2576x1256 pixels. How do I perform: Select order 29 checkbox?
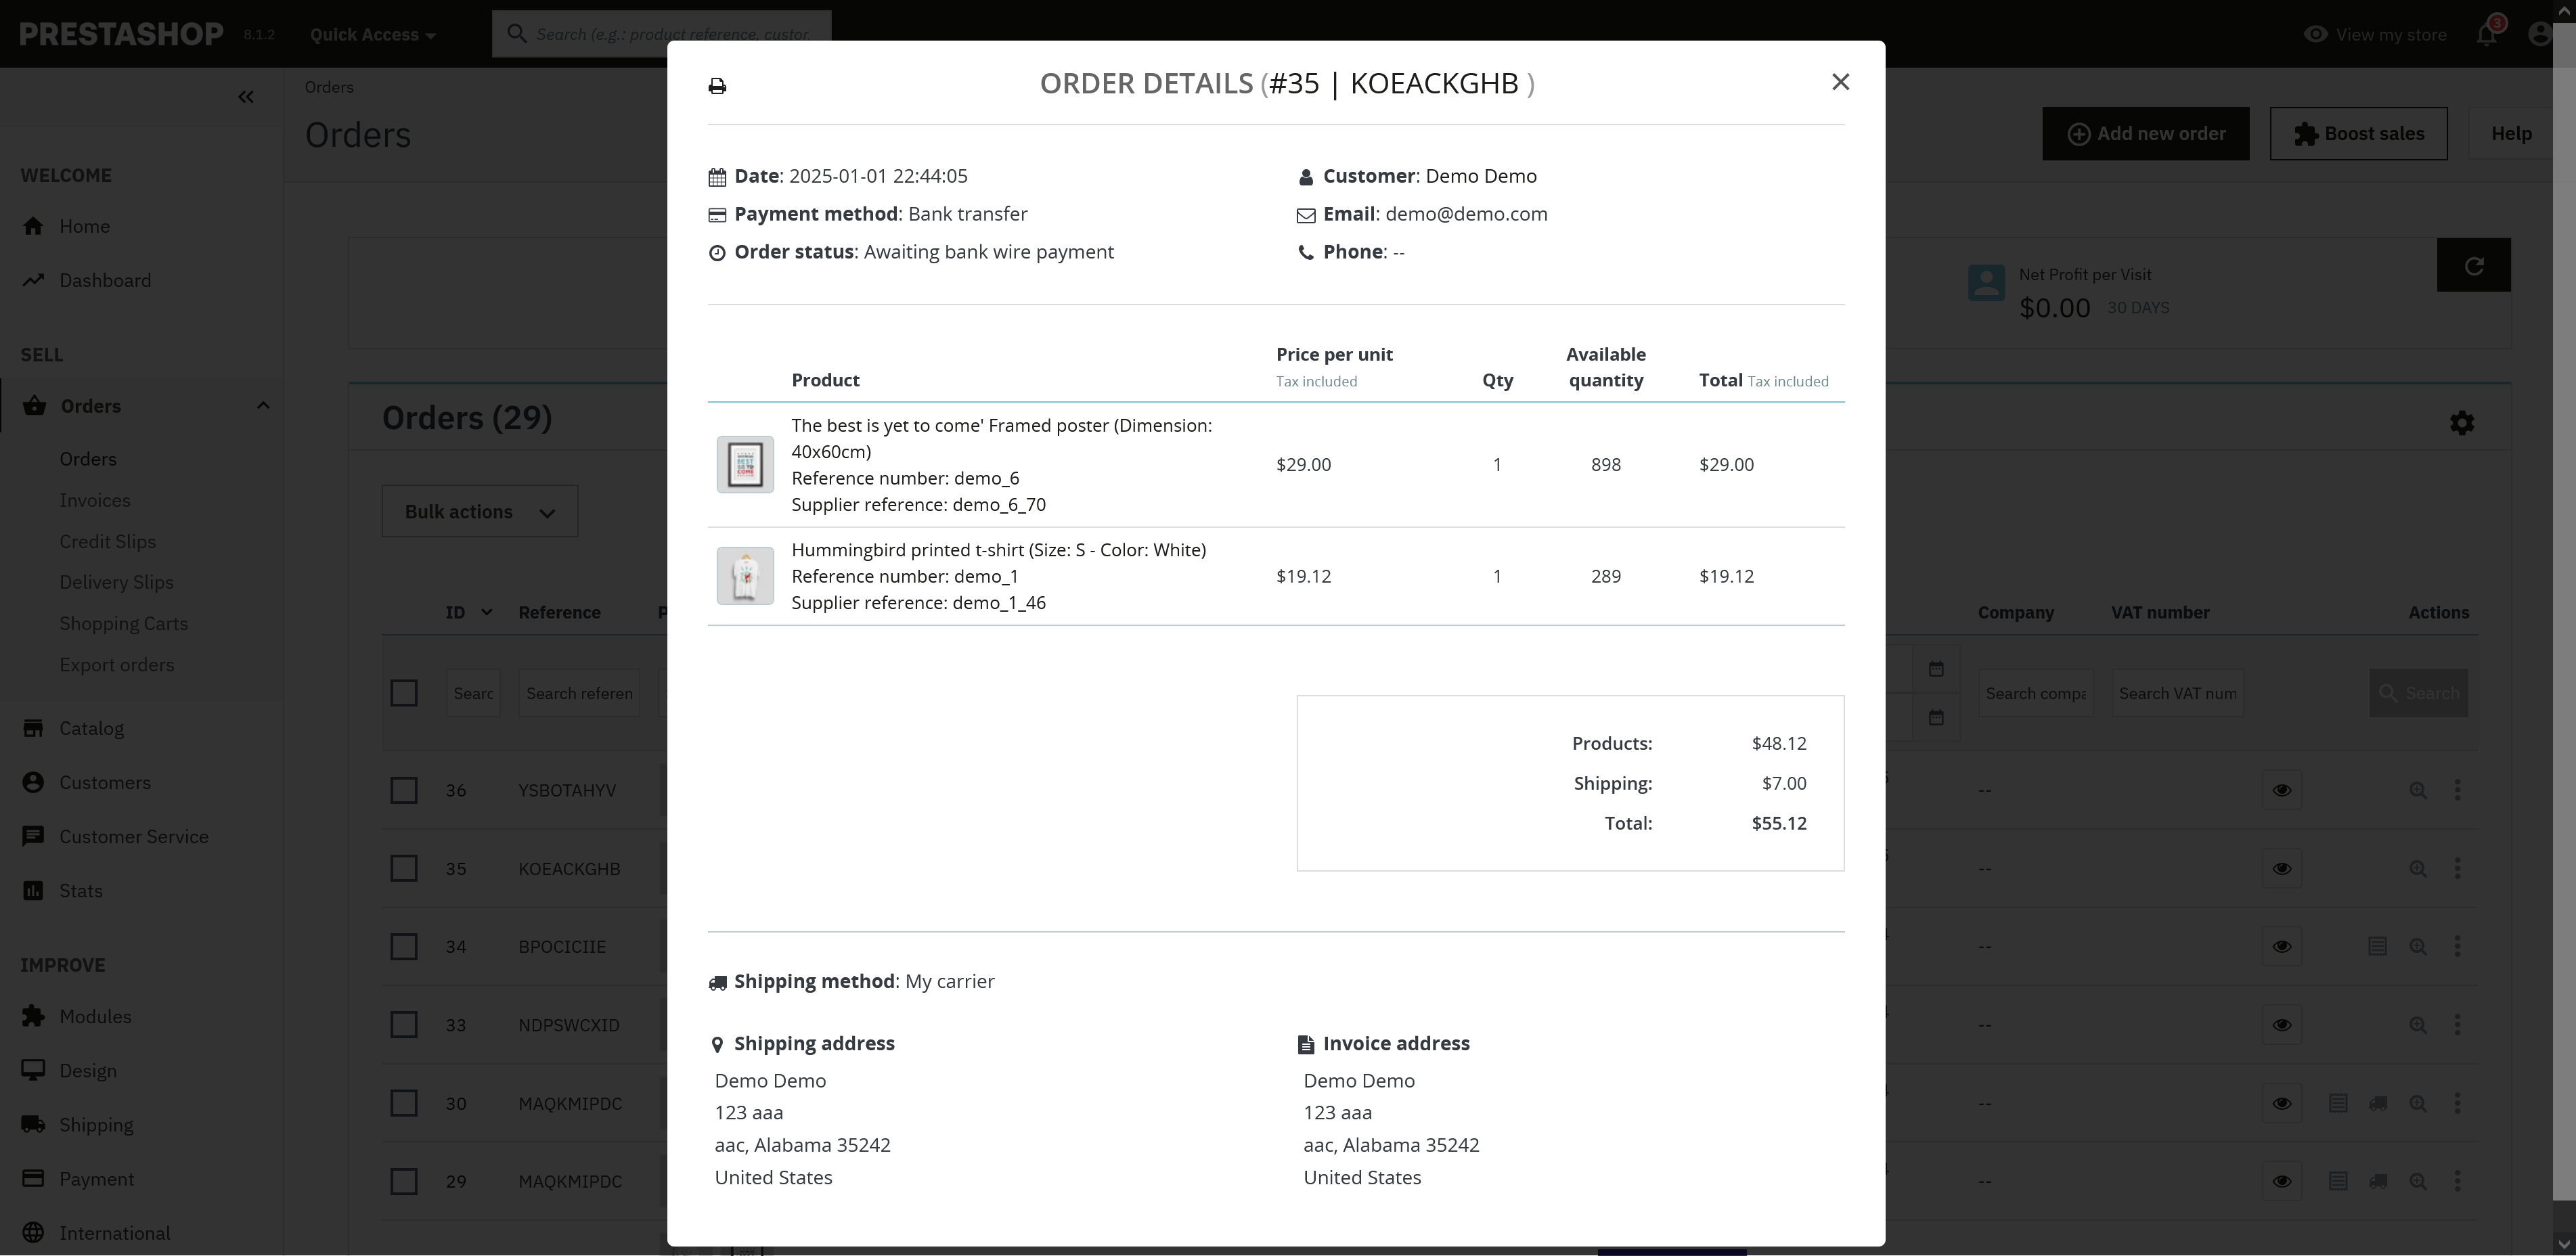pos(404,1181)
